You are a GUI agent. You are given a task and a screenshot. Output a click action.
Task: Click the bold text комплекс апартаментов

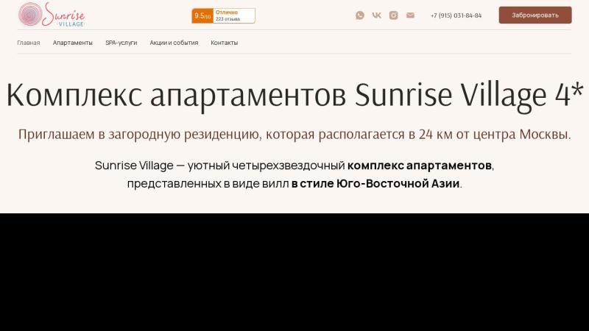point(419,165)
